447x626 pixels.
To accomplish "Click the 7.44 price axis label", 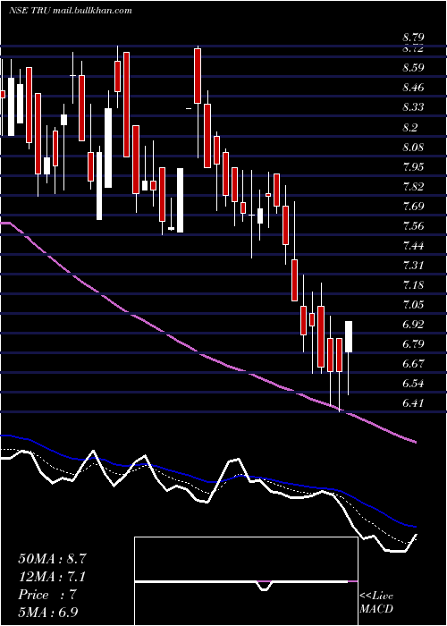I will click(x=413, y=246).
